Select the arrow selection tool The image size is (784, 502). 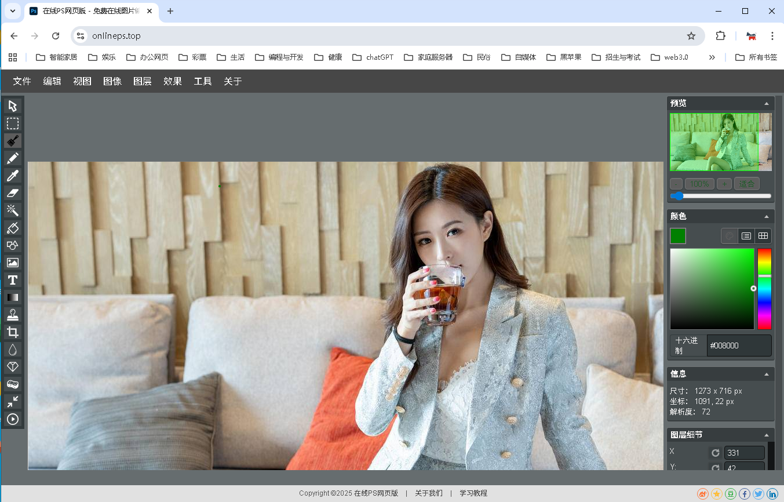13,106
